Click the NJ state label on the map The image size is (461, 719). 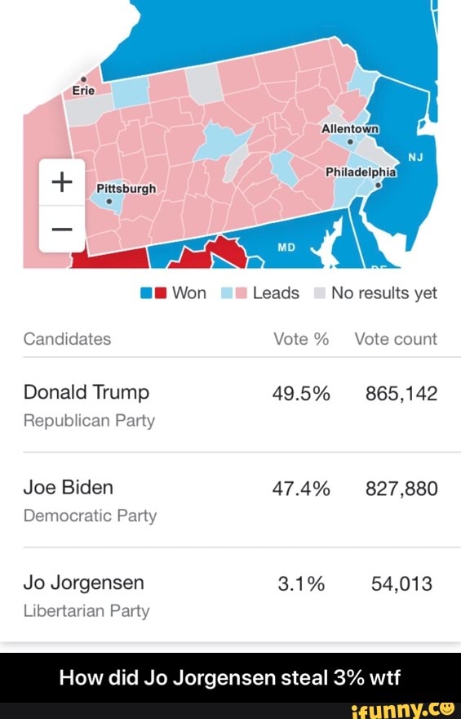415,158
